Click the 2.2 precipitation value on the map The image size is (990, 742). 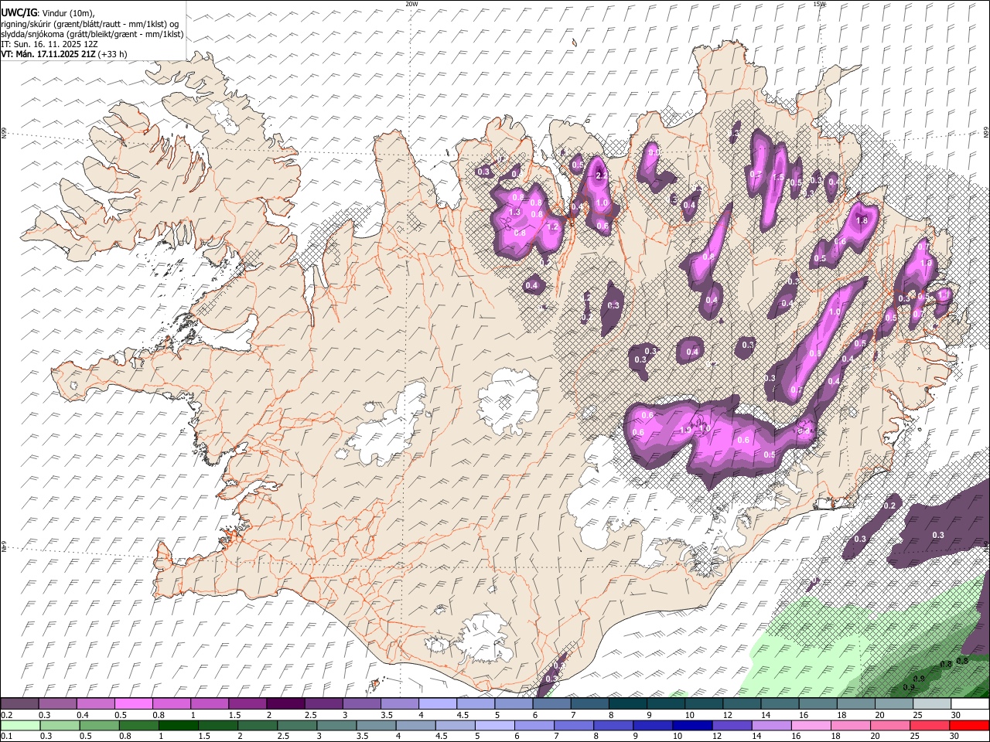click(x=602, y=175)
